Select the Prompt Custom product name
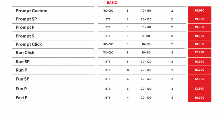This screenshot has width=224, height=120. point(32,11)
